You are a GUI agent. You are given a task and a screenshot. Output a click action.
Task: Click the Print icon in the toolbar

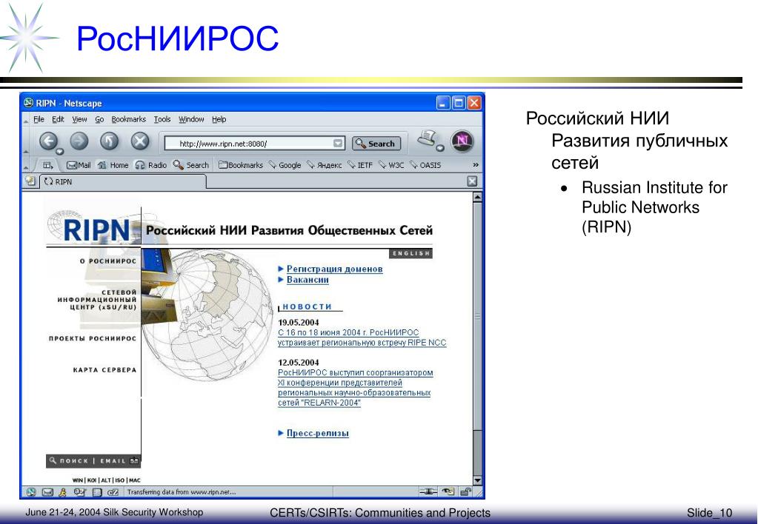pos(426,138)
